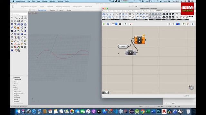Open Photoshop from the Dock

point(159,111)
